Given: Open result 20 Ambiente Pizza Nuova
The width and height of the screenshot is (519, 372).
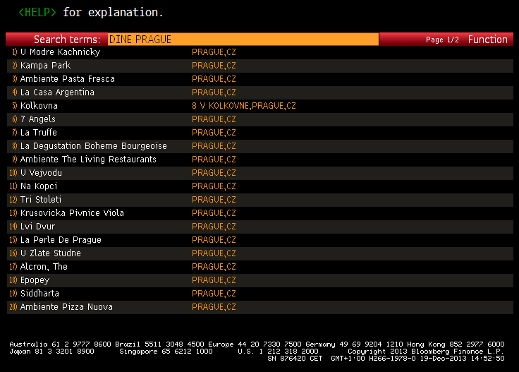Looking at the screenshot, I should [x=66, y=307].
